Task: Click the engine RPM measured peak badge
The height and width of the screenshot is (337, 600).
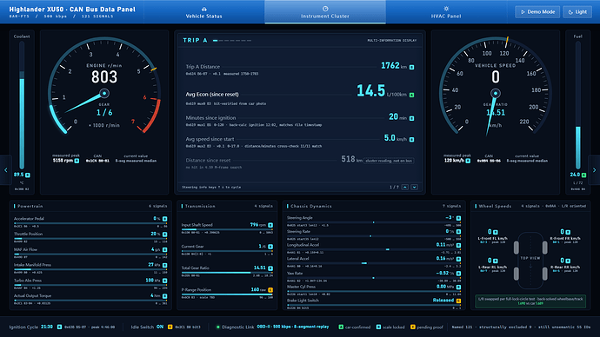Action: click(x=77, y=161)
